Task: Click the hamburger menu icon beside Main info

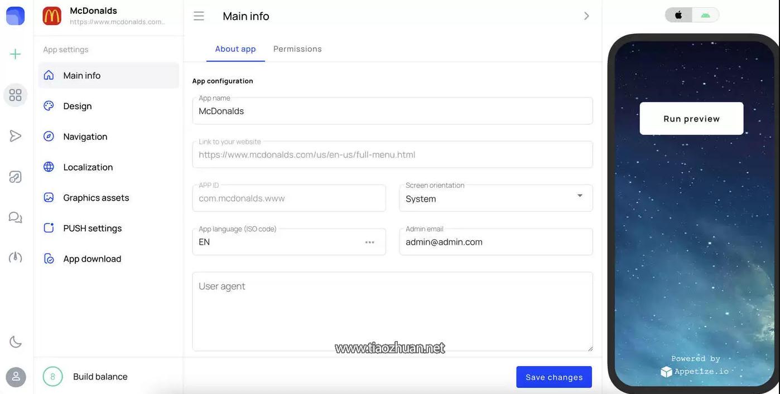Action: point(199,16)
